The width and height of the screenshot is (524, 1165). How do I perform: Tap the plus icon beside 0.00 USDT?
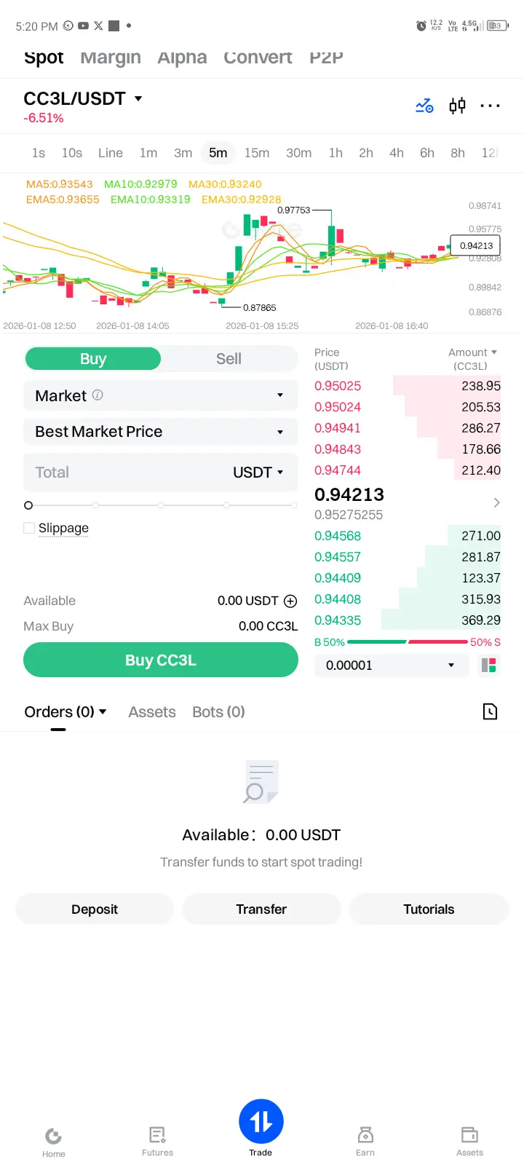(290, 601)
